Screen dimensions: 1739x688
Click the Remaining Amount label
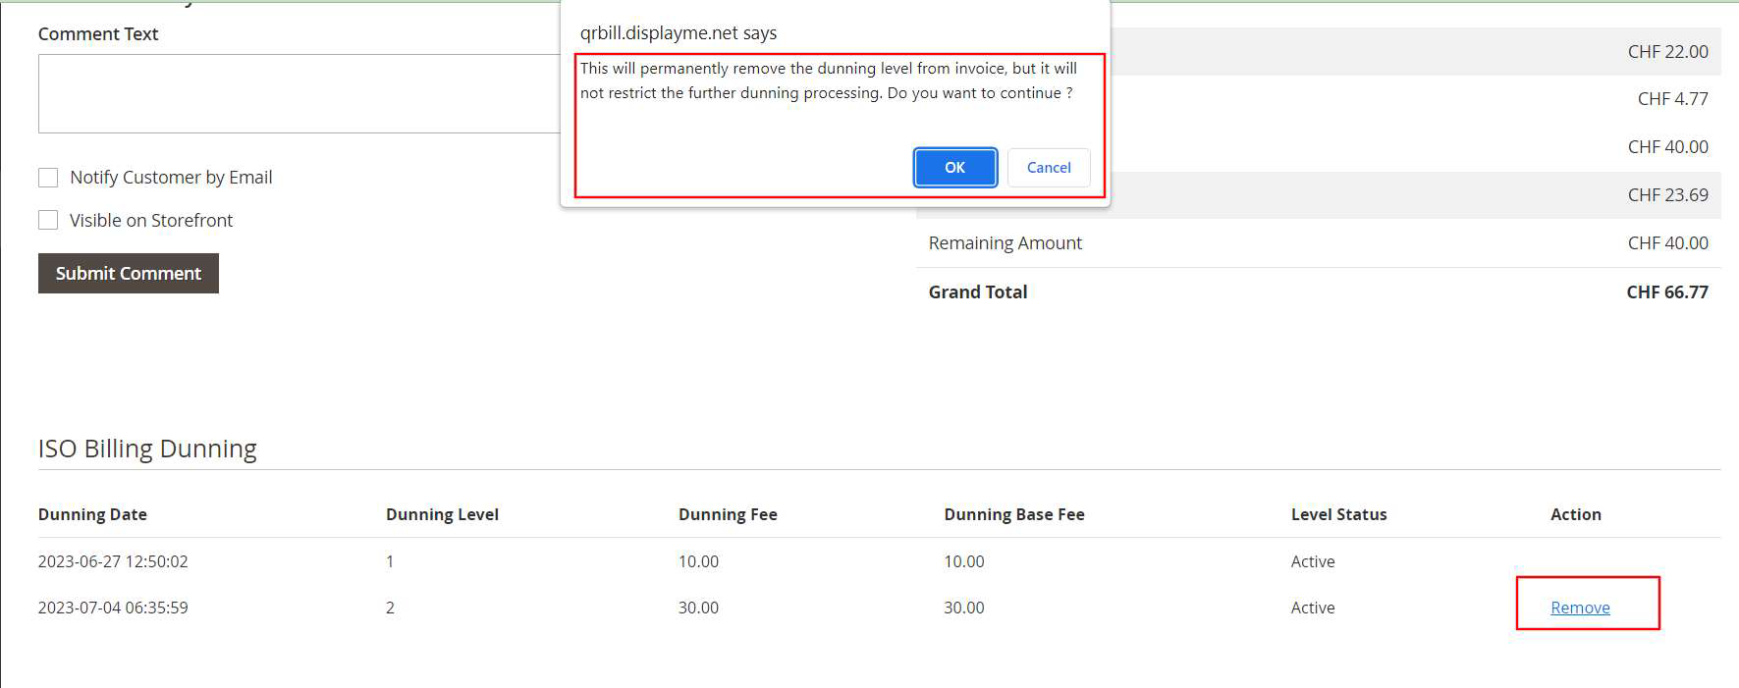pos(1005,243)
